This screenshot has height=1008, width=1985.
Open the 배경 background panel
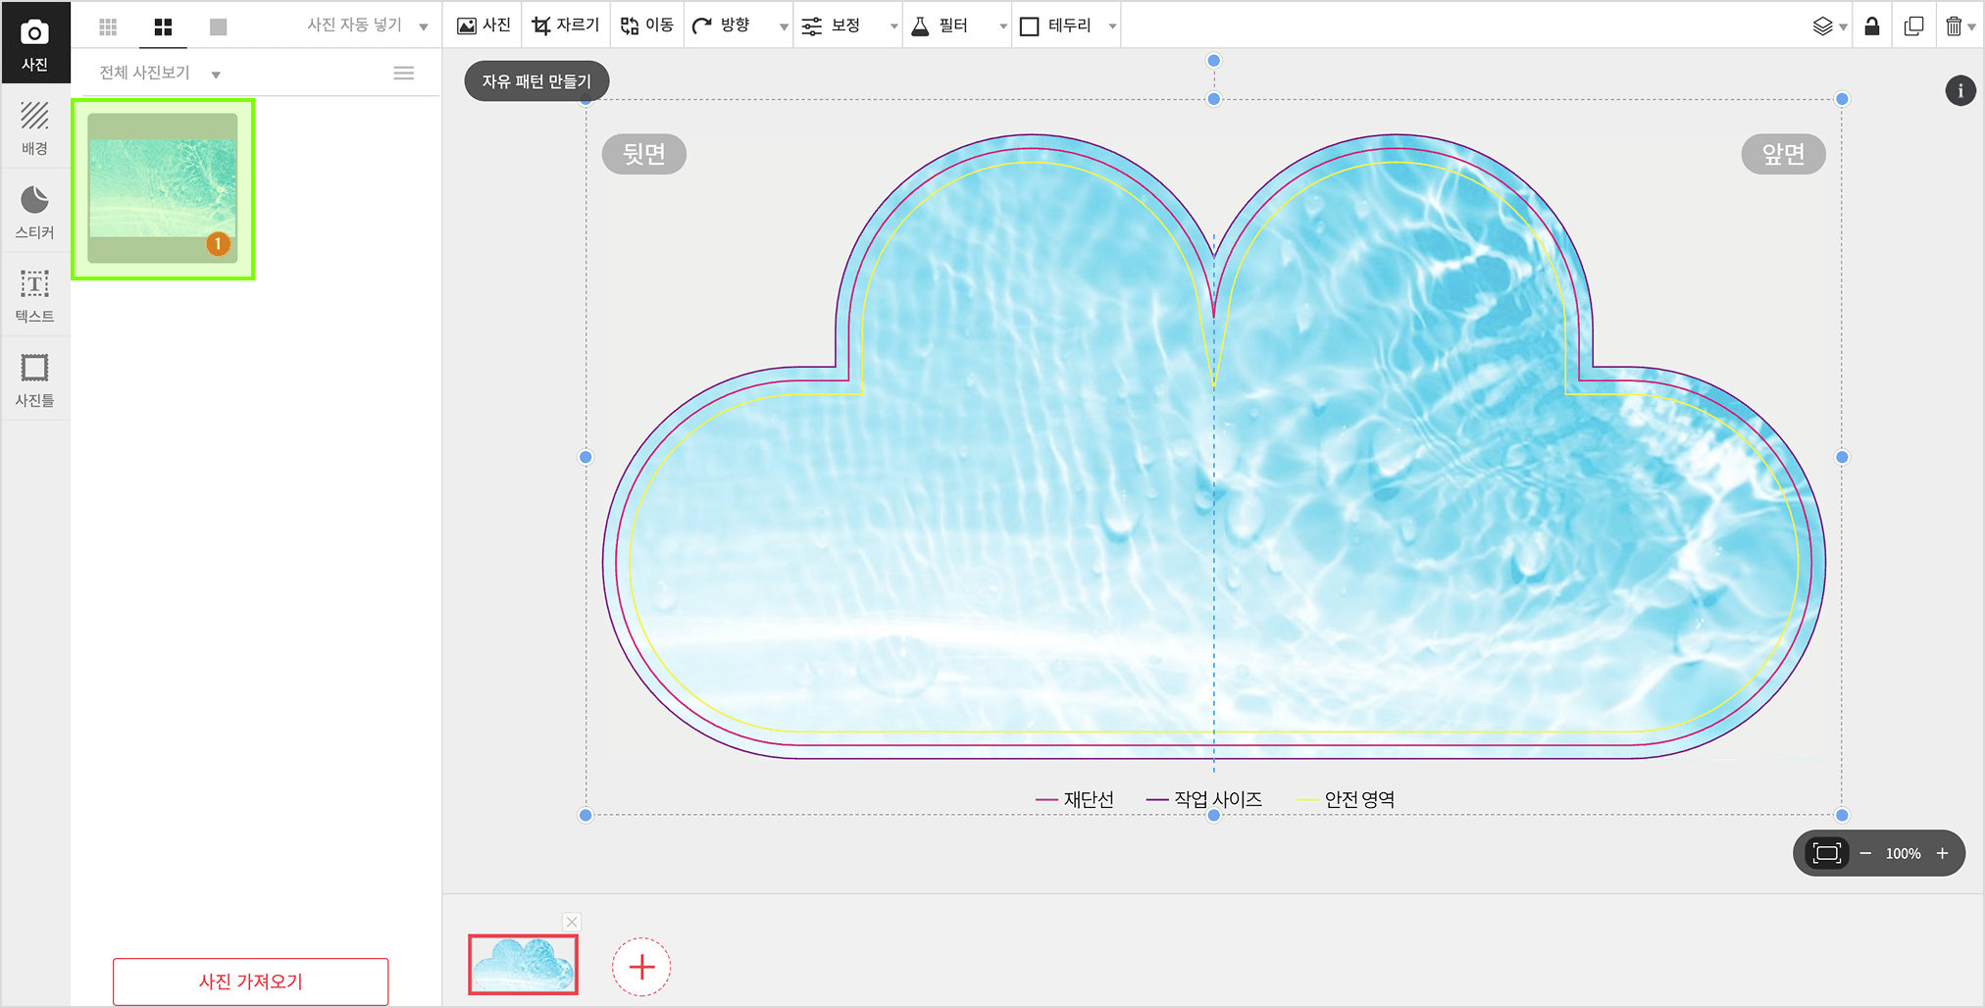pyautogui.click(x=35, y=127)
